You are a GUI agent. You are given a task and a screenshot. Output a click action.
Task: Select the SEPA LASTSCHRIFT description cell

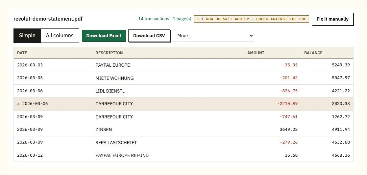pyautogui.click(x=116, y=143)
